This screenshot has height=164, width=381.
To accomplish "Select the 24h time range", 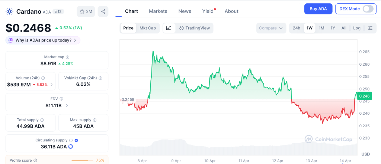I will [297, 28].
